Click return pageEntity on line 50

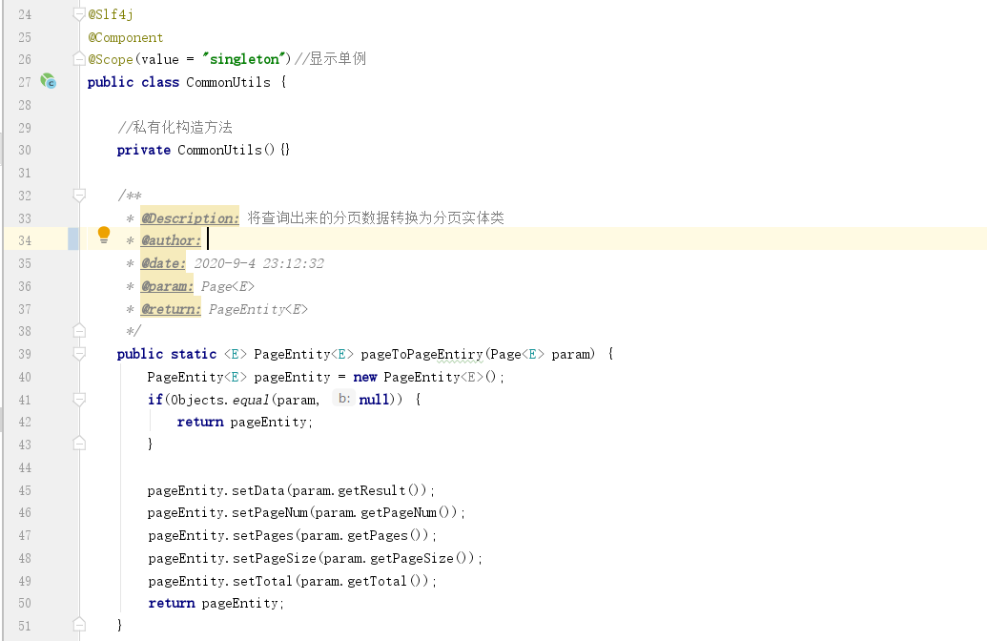[x=216, y=603]
